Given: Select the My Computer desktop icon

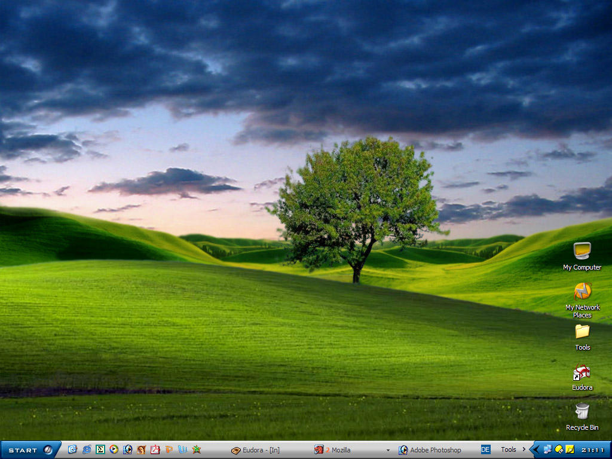Looking at the screenshot, I should tap(582, 256).
